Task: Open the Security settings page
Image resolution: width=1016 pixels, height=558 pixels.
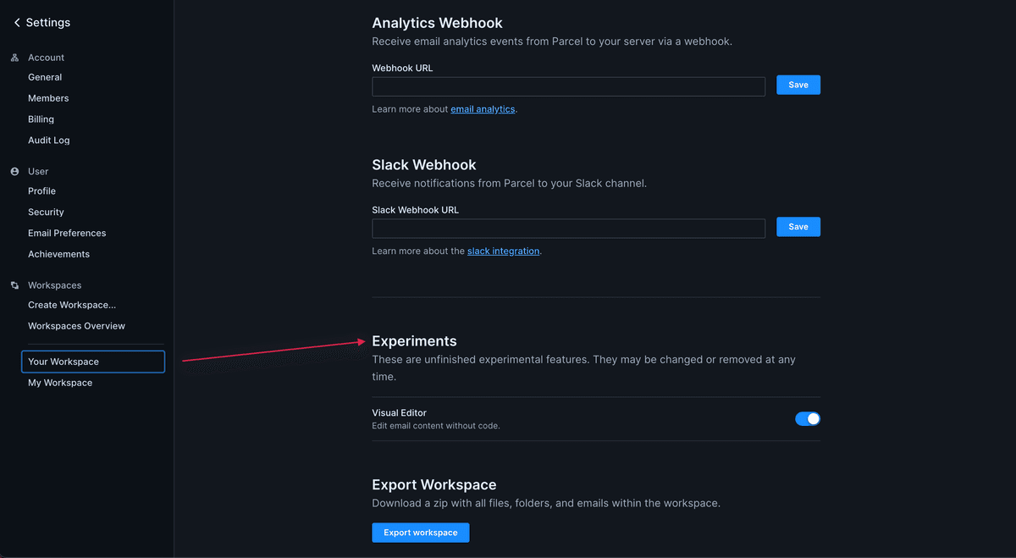Action: [45, 212]
